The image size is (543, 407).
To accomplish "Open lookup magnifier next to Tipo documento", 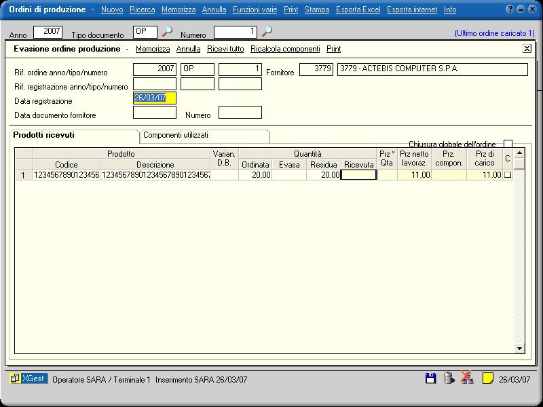I will click(167, 31).
